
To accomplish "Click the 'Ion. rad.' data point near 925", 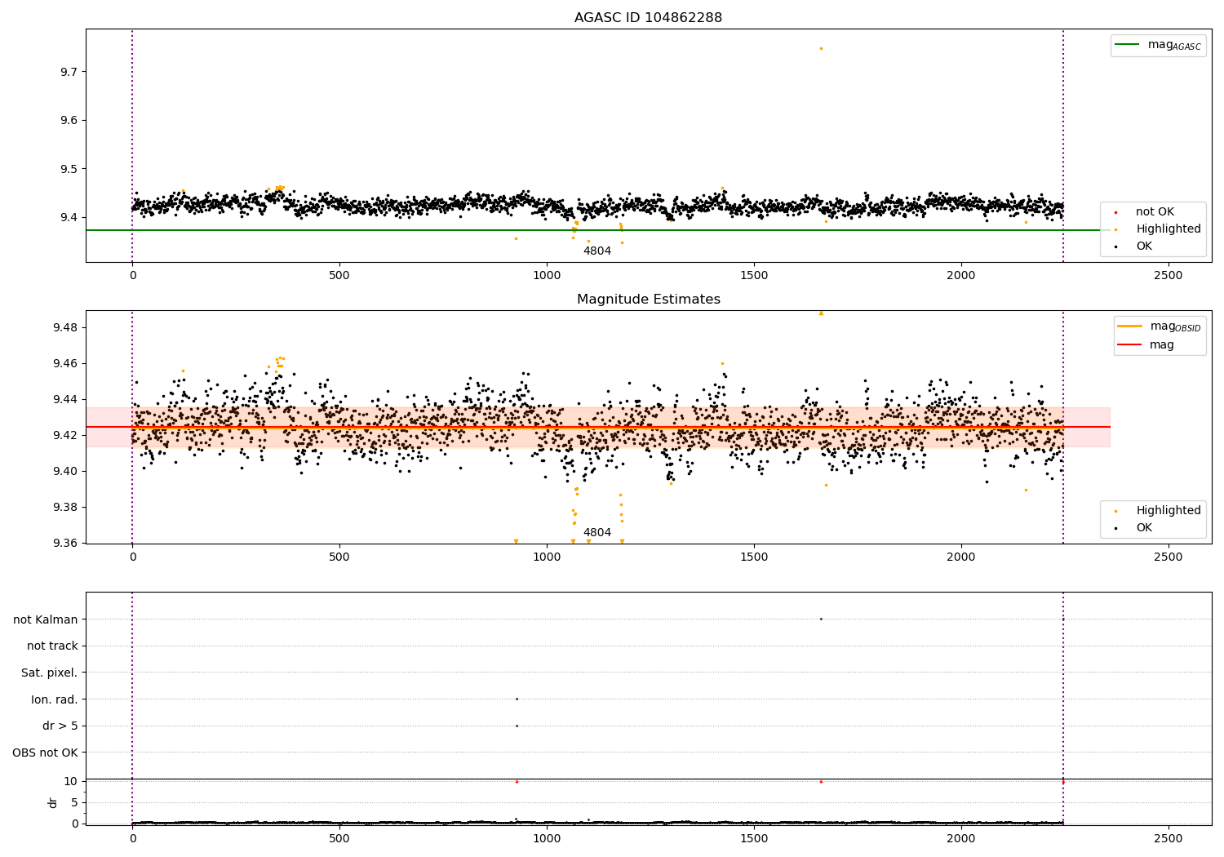I will pos(517,699).
